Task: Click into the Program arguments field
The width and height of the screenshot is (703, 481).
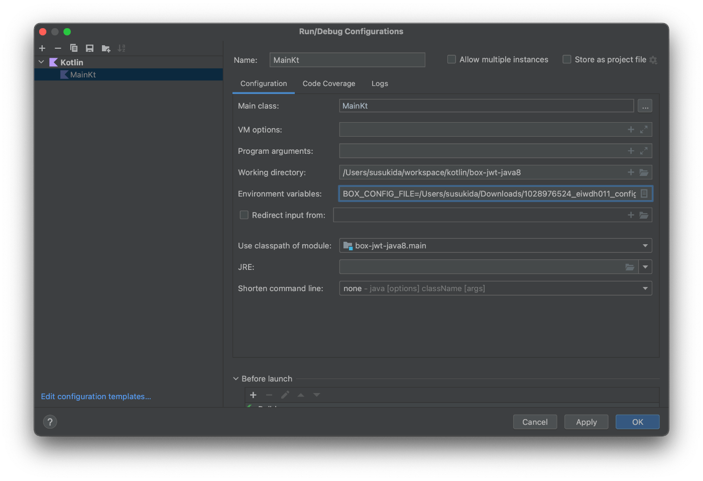Action: coord(482,151)
